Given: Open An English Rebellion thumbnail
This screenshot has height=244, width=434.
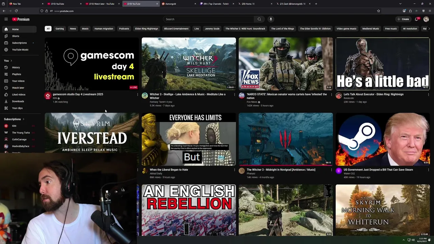Looking at the screenshot, I should (x=189, y=210).
